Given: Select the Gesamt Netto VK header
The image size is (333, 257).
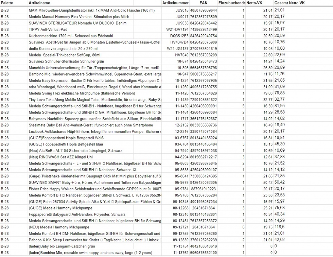Looking at the screenshot, I should click(290, 3).
